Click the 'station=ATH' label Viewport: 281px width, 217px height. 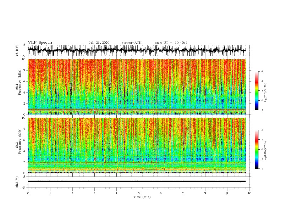tap(132, 43)
